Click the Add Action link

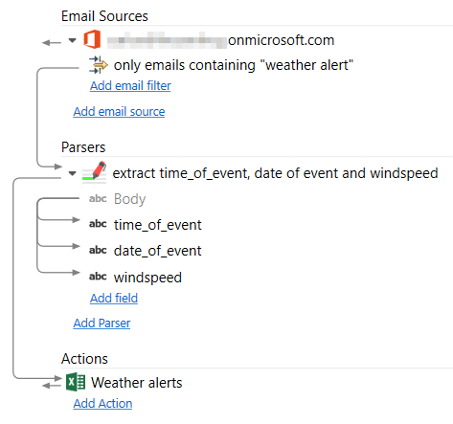click(102, 404)
